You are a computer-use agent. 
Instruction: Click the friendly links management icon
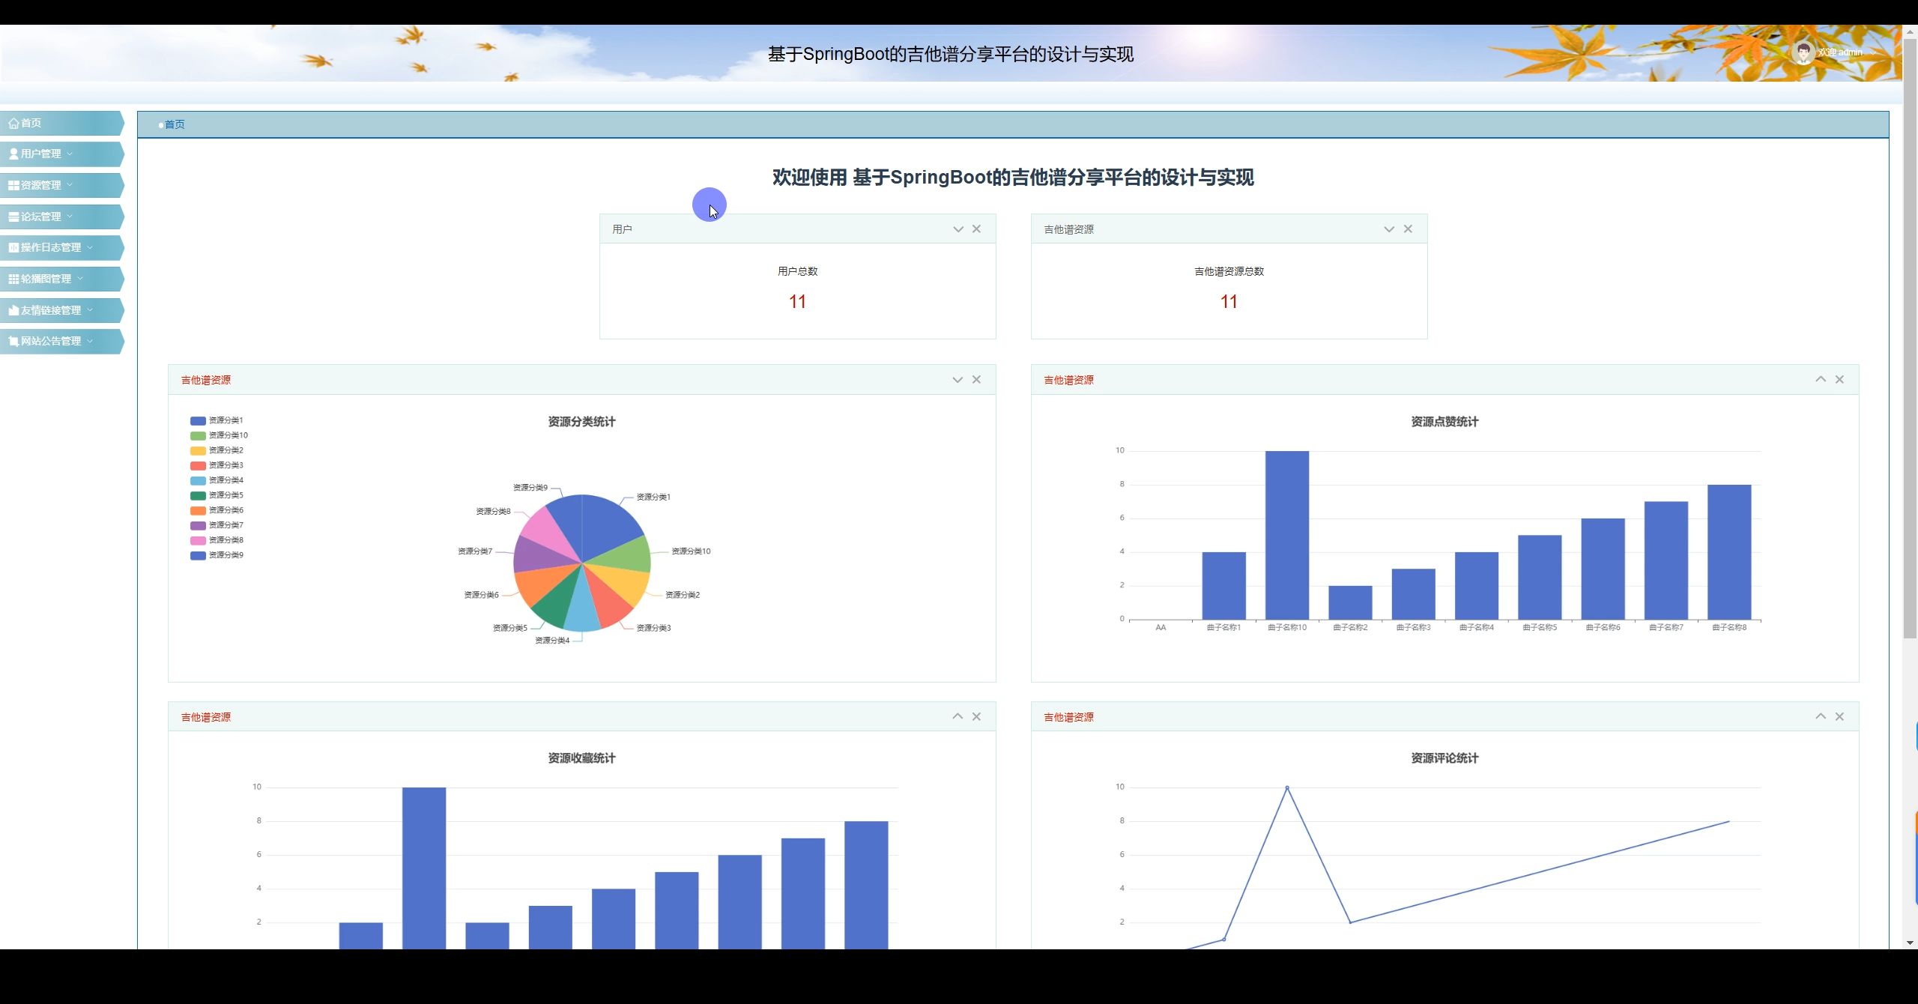point(13,310)
